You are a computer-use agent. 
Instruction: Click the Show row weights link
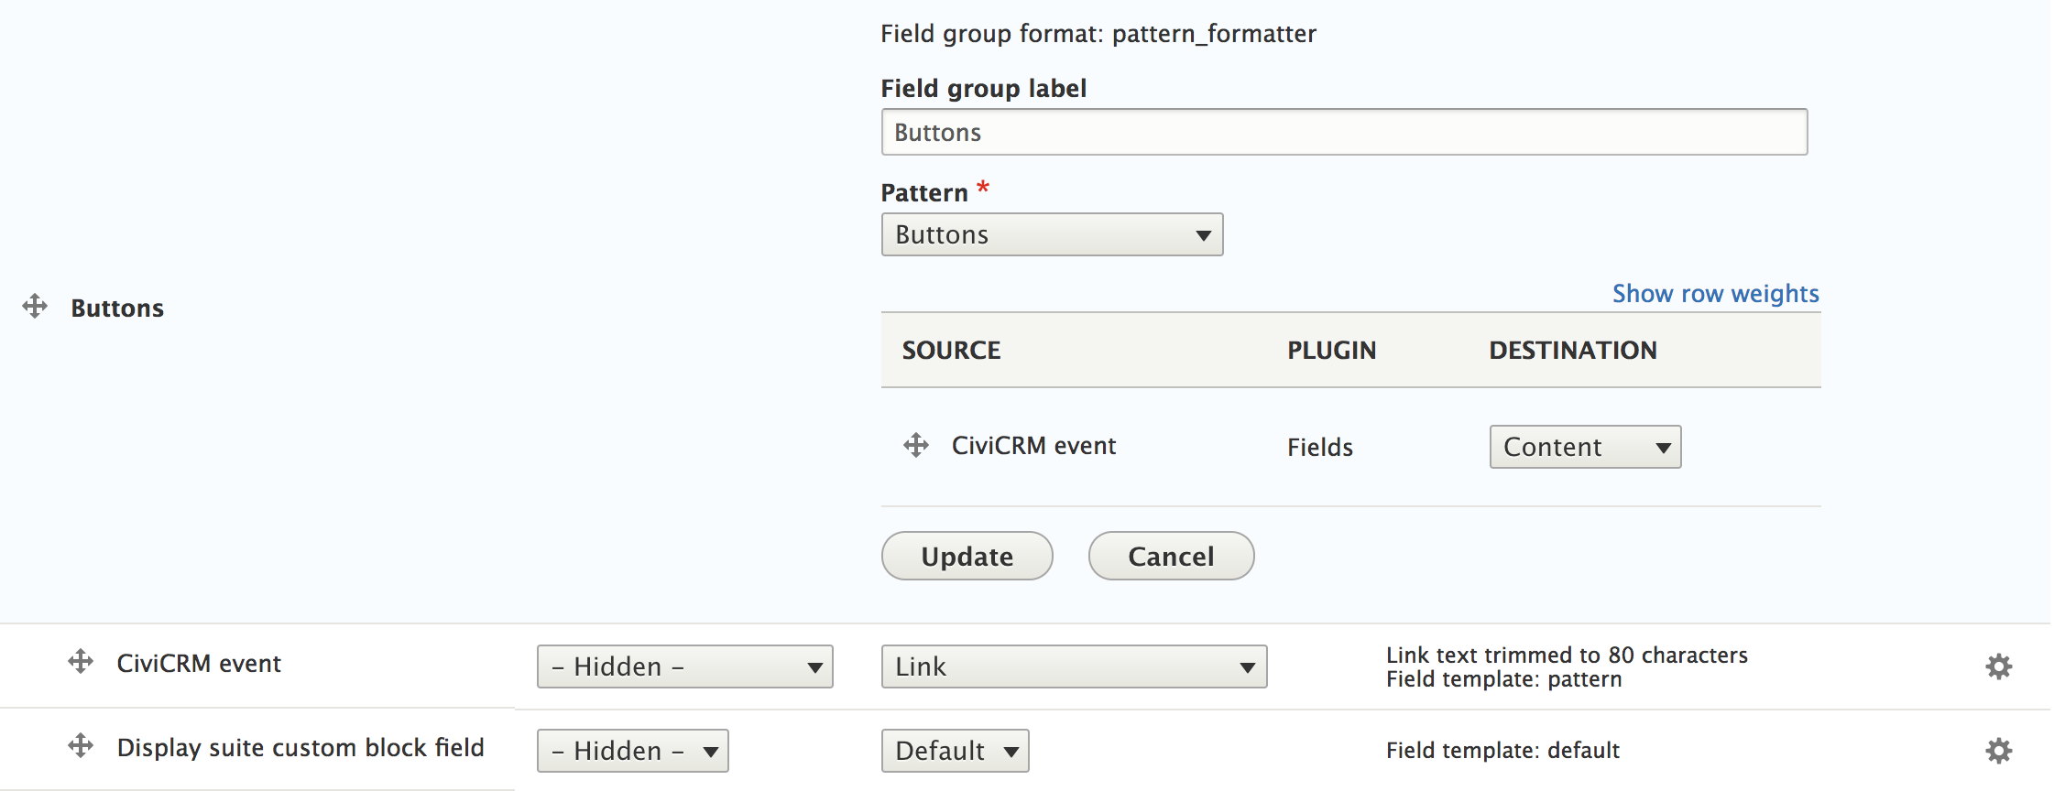[1714, 293]
